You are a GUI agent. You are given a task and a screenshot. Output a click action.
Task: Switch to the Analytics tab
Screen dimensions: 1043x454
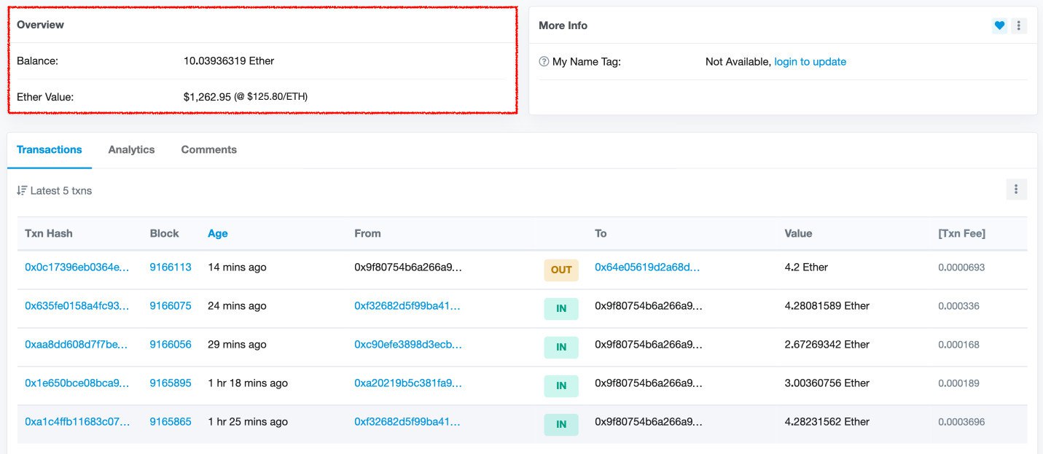coord(131,149)
